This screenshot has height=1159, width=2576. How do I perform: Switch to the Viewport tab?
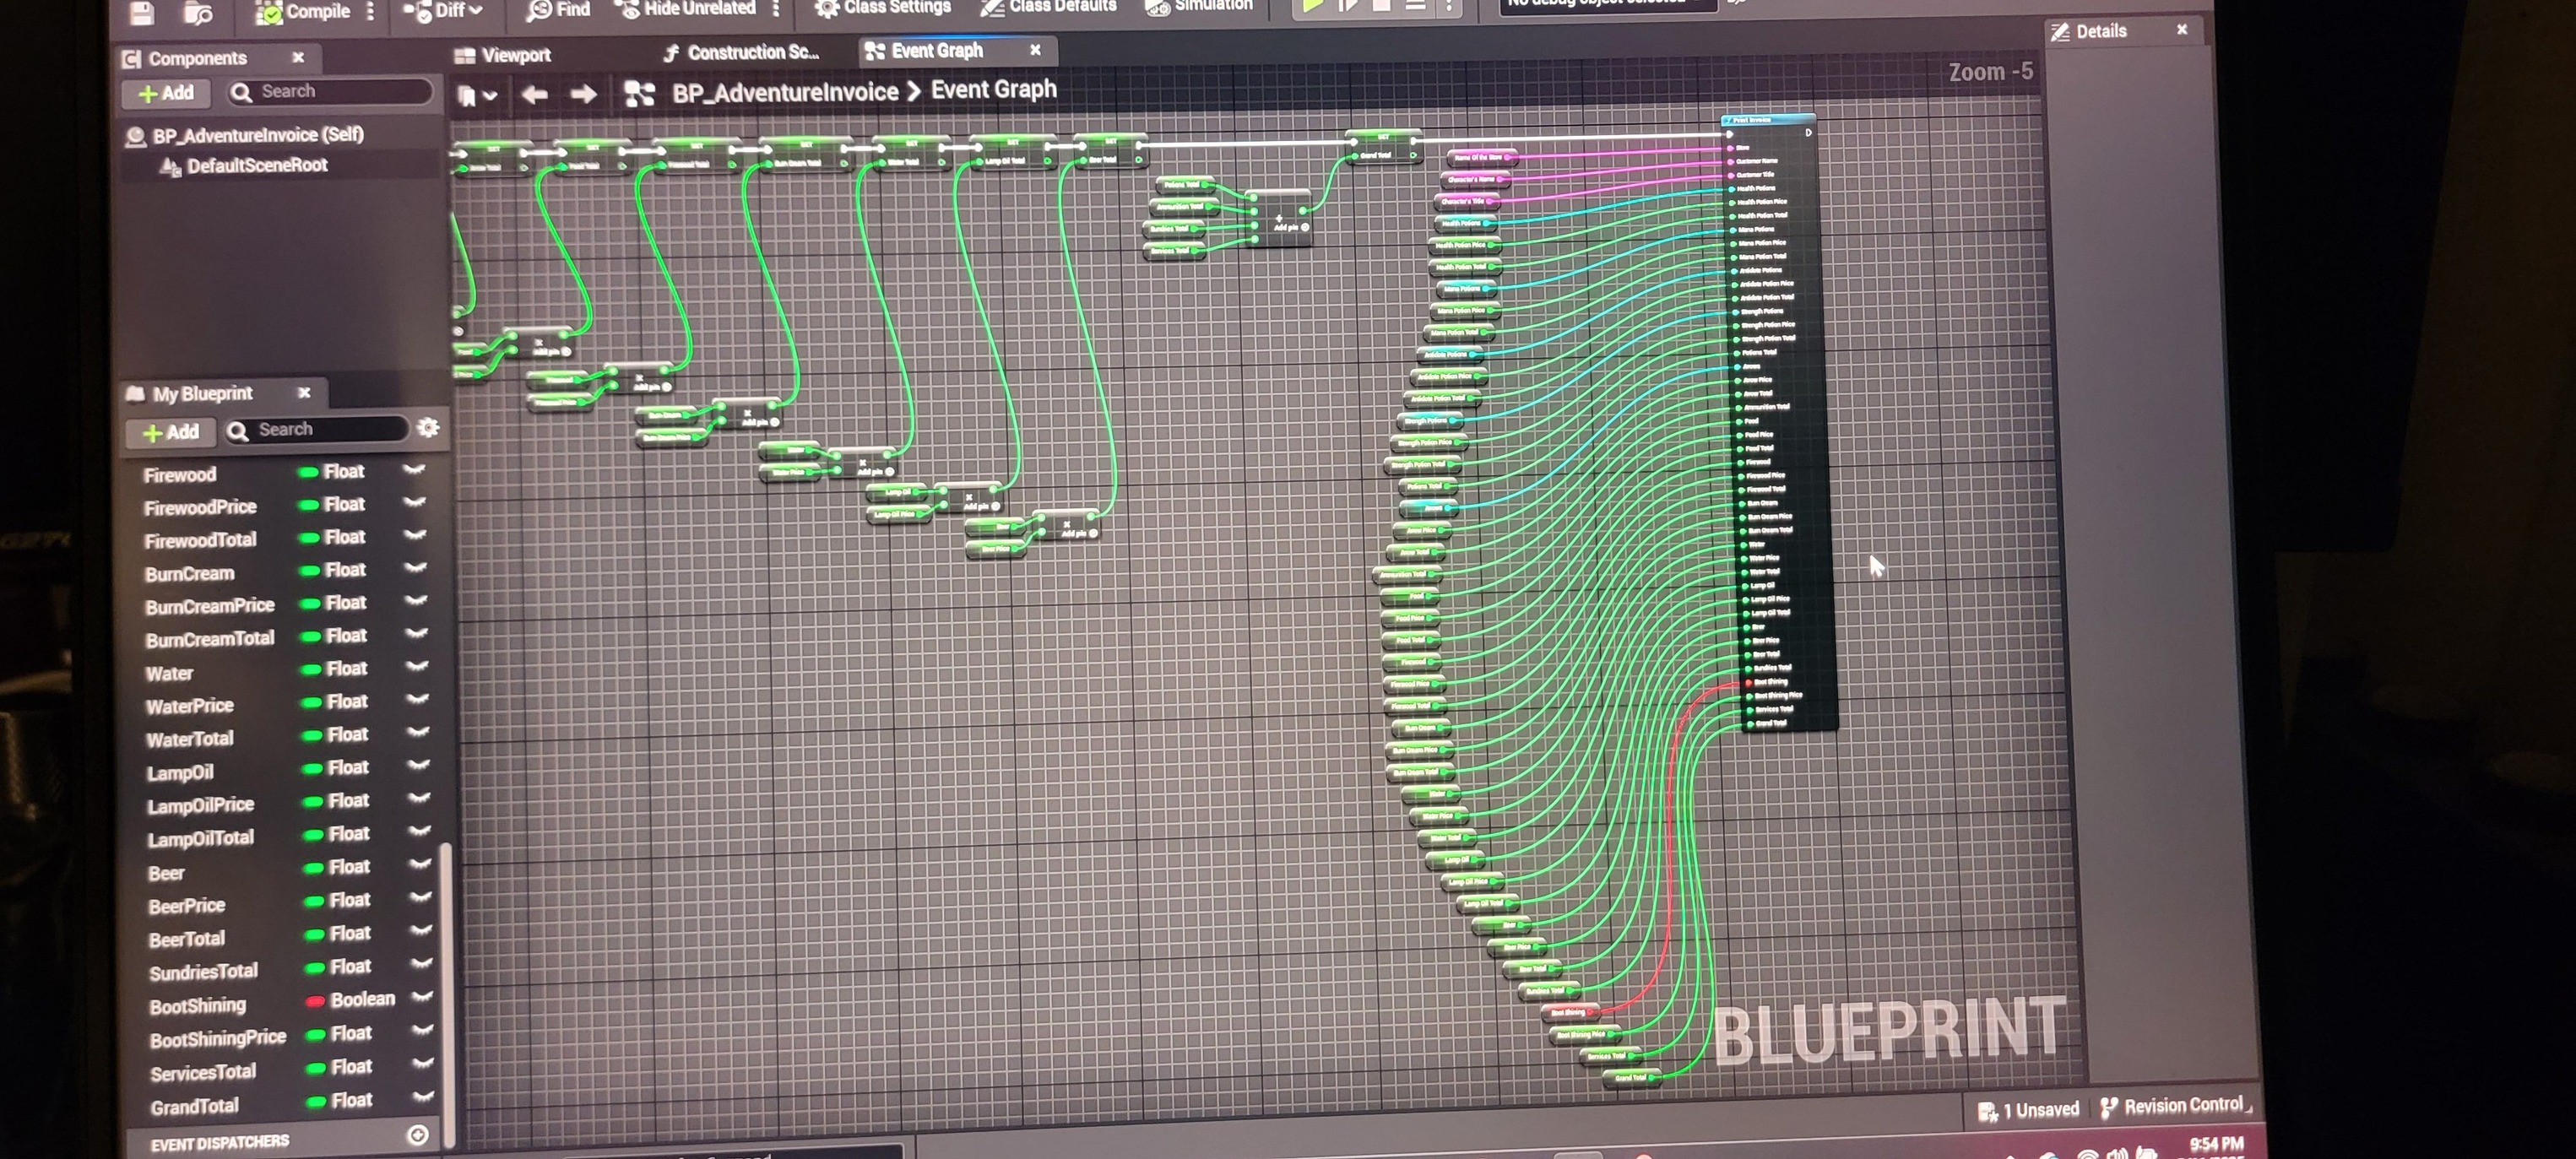pyautogui.click(x=503, y=55)
